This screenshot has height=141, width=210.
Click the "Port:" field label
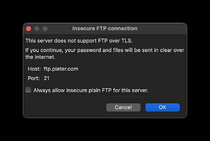pos(34,78)
